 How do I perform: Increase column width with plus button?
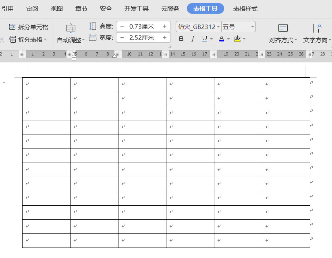coord(165,38)
